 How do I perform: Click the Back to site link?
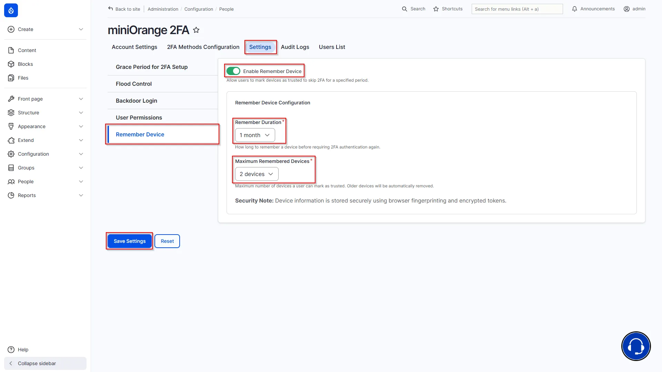pyautogui.click(x=124, y=9)
